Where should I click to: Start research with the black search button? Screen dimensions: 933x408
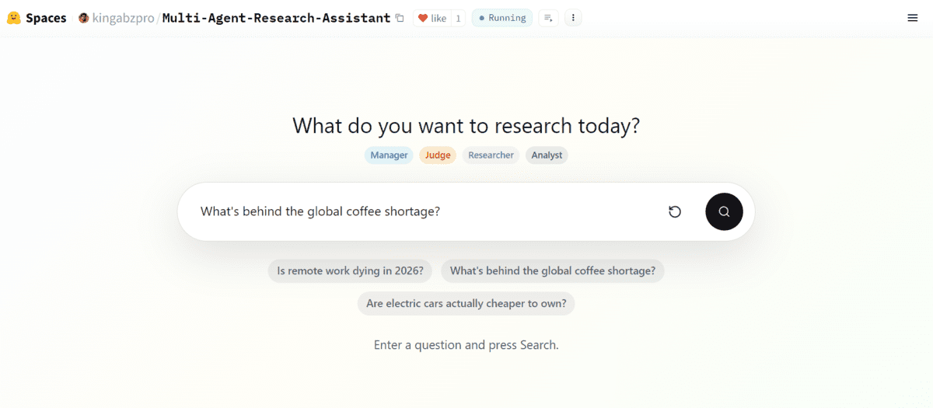(724, 211)
